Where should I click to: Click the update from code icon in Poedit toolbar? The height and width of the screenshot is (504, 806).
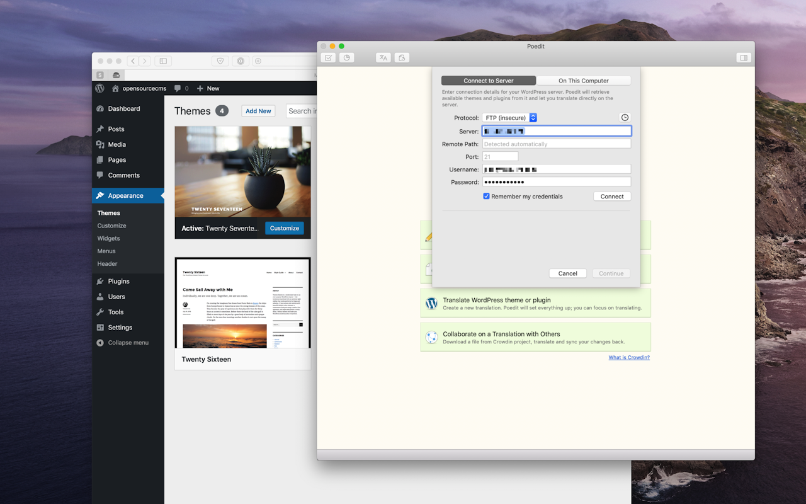click(x=402, y=57)
